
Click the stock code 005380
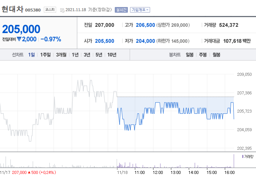point(33,10)
